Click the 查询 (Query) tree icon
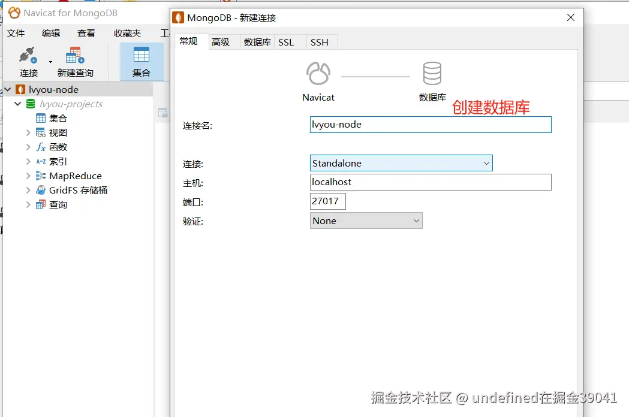The image size is (629, 417). point(41,205)
